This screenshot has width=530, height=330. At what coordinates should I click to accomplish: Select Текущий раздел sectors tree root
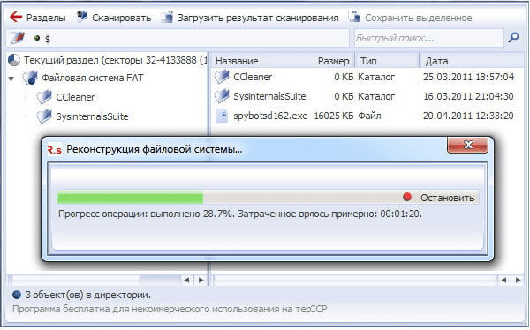[115, 61]
